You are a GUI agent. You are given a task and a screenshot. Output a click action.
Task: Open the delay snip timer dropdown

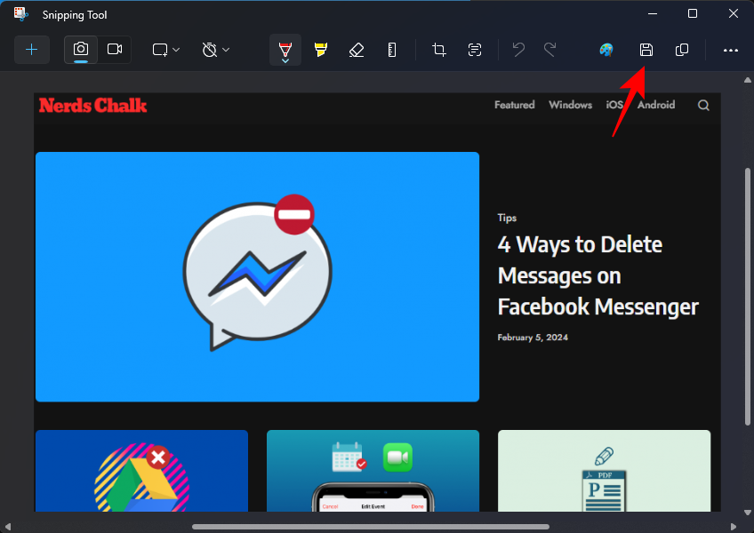pos(215,50)
